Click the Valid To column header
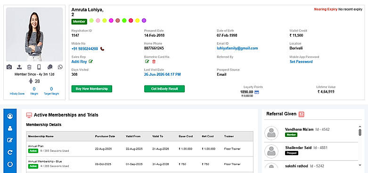The height and width of the screenshot is (173, 368). (x=157, y=136)
